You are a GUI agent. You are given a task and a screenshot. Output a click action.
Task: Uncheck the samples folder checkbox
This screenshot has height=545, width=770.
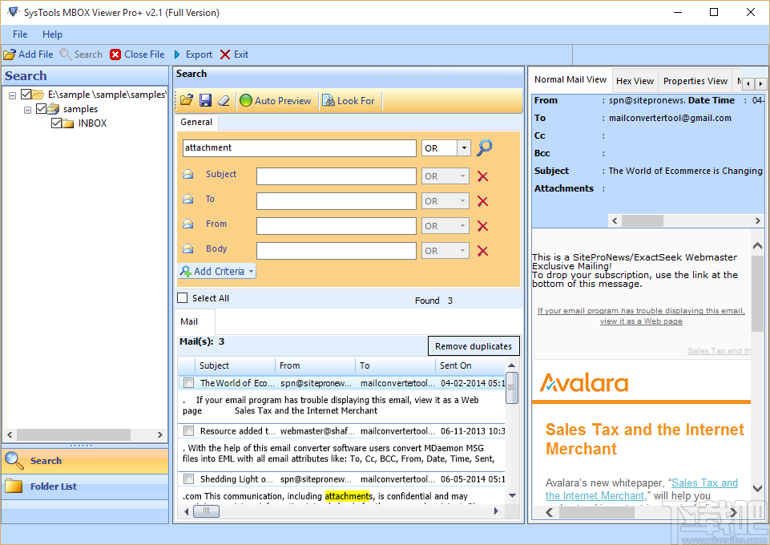click(x=41, y=108)
